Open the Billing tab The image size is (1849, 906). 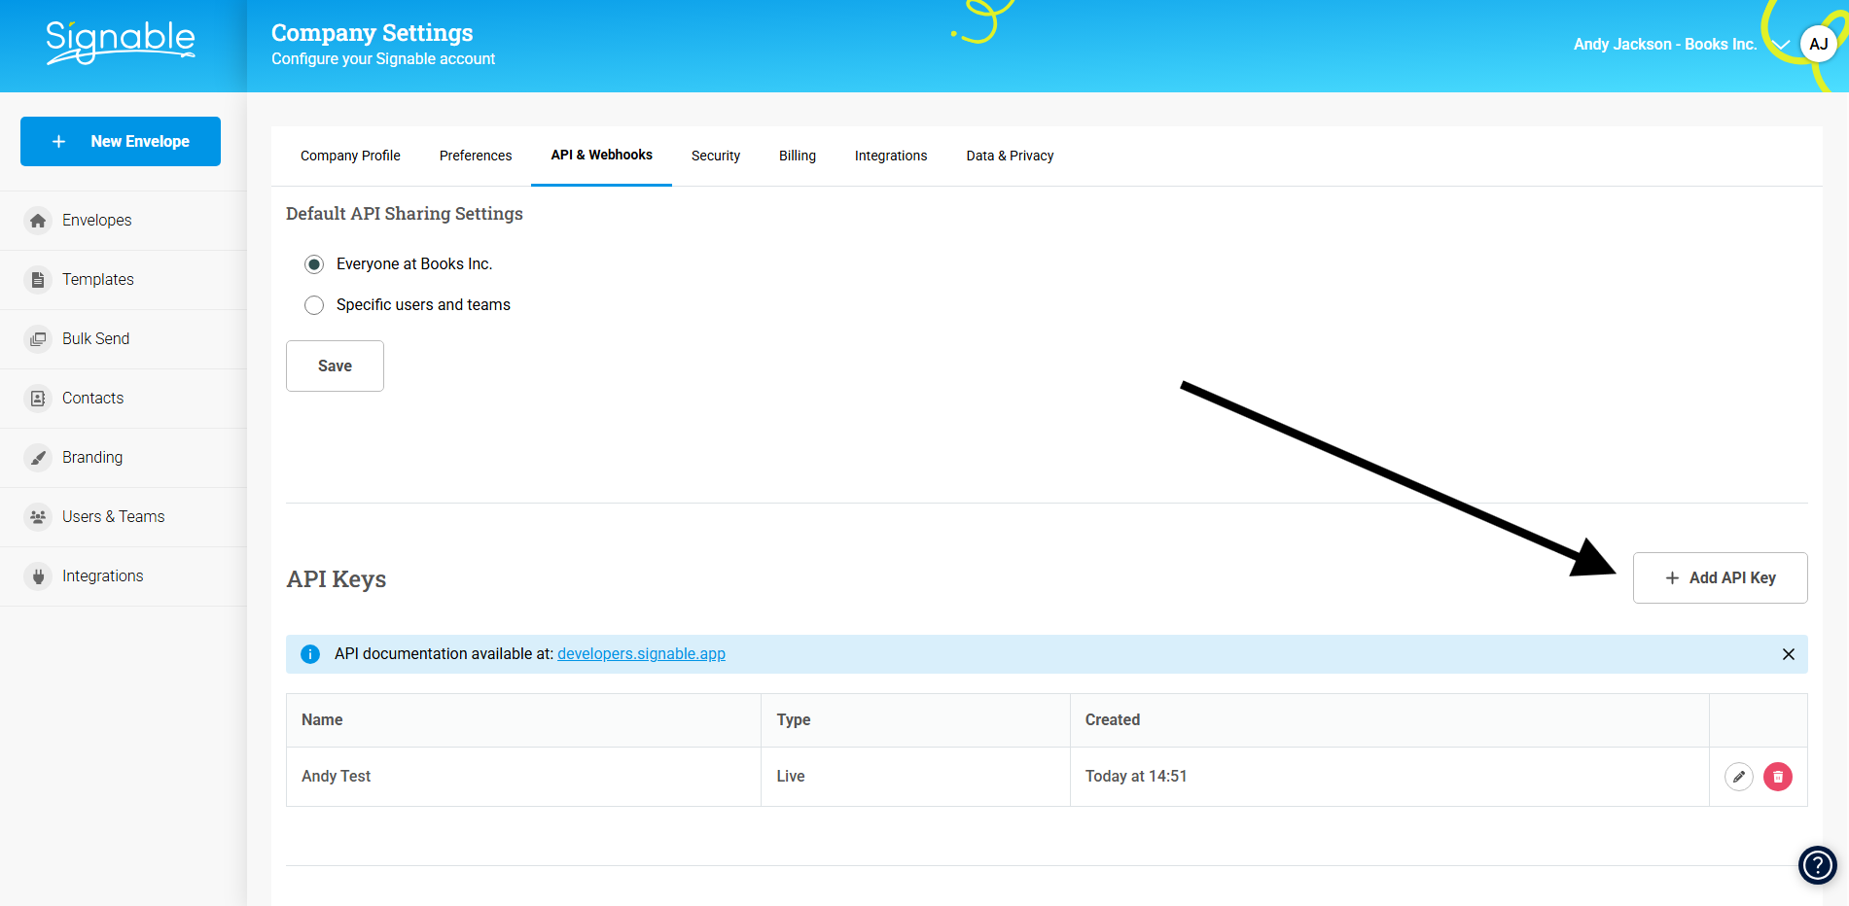tap(797, 156)
